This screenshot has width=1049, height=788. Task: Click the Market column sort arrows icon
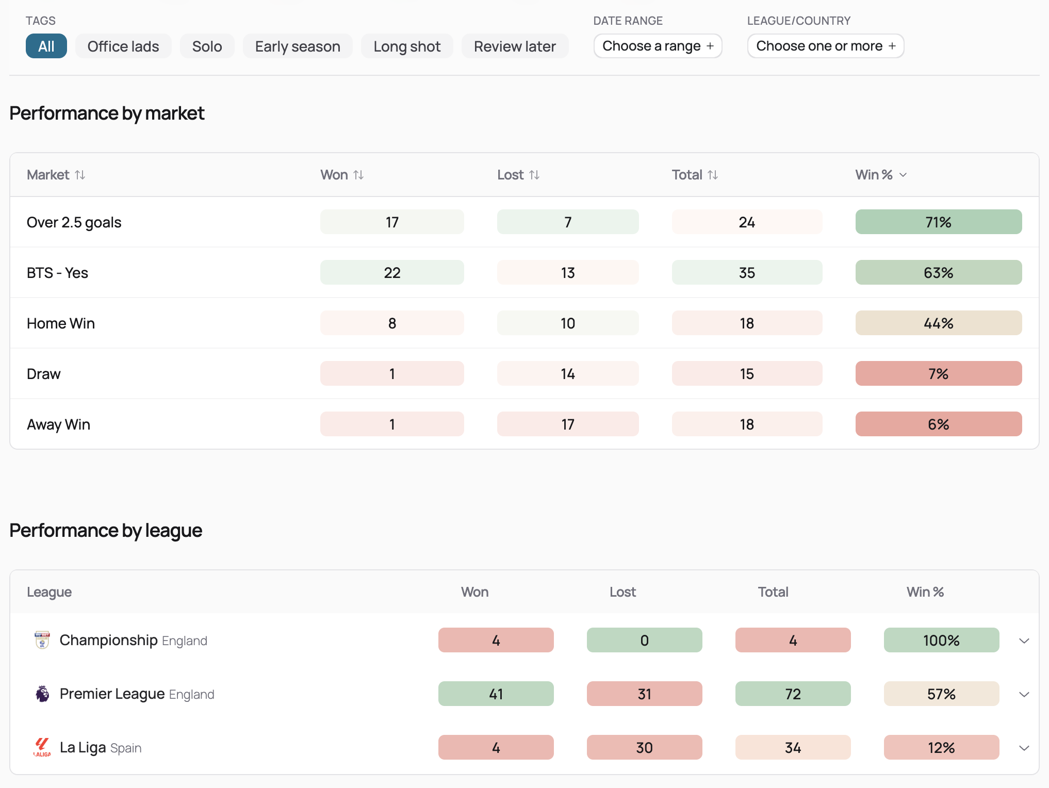[80, 175]
